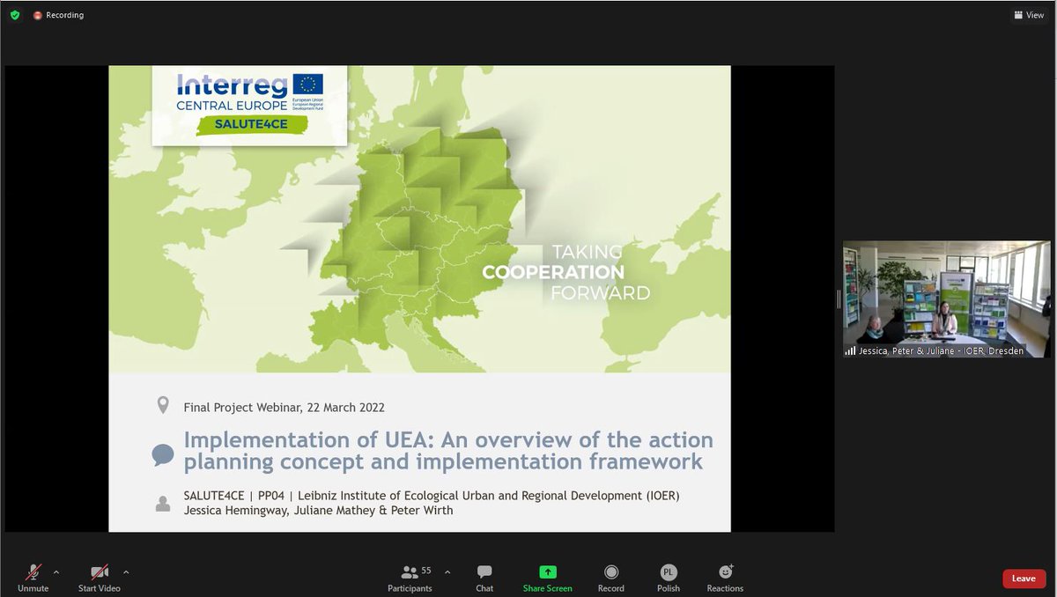The height and width of the screenshot is (597, 1057).
Task: Click the green encryption shield icon
Action: (15, 15)
